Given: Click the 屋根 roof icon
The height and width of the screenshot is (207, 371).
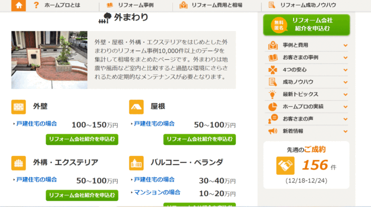Looking at the screenshot, I should pyautogui.click(x=136, y=107).
